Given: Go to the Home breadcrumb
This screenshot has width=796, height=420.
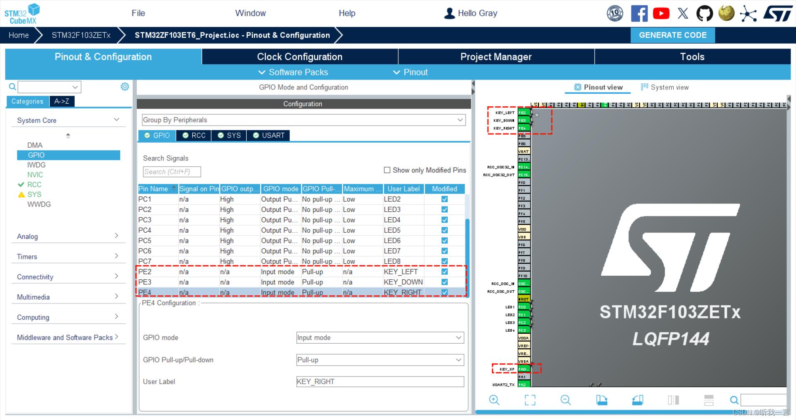Looking at the screenshot, I should [x=19, y=35].
